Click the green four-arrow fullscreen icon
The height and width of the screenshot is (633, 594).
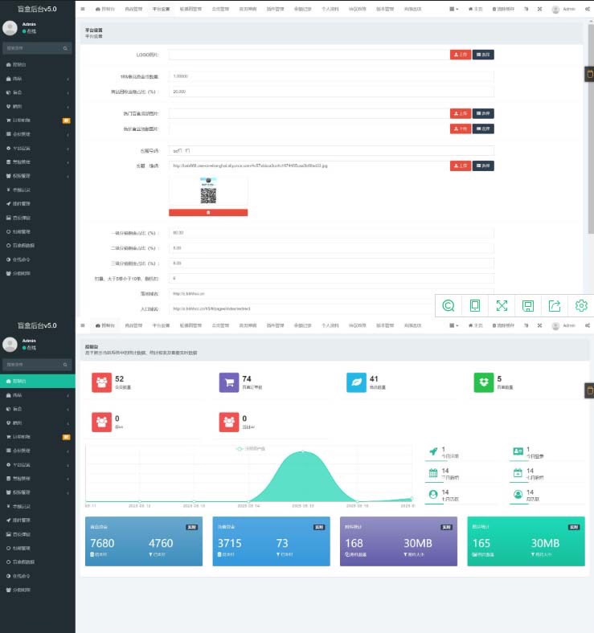502,305
